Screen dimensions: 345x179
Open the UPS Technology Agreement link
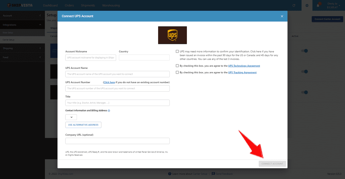click(244, 66)
